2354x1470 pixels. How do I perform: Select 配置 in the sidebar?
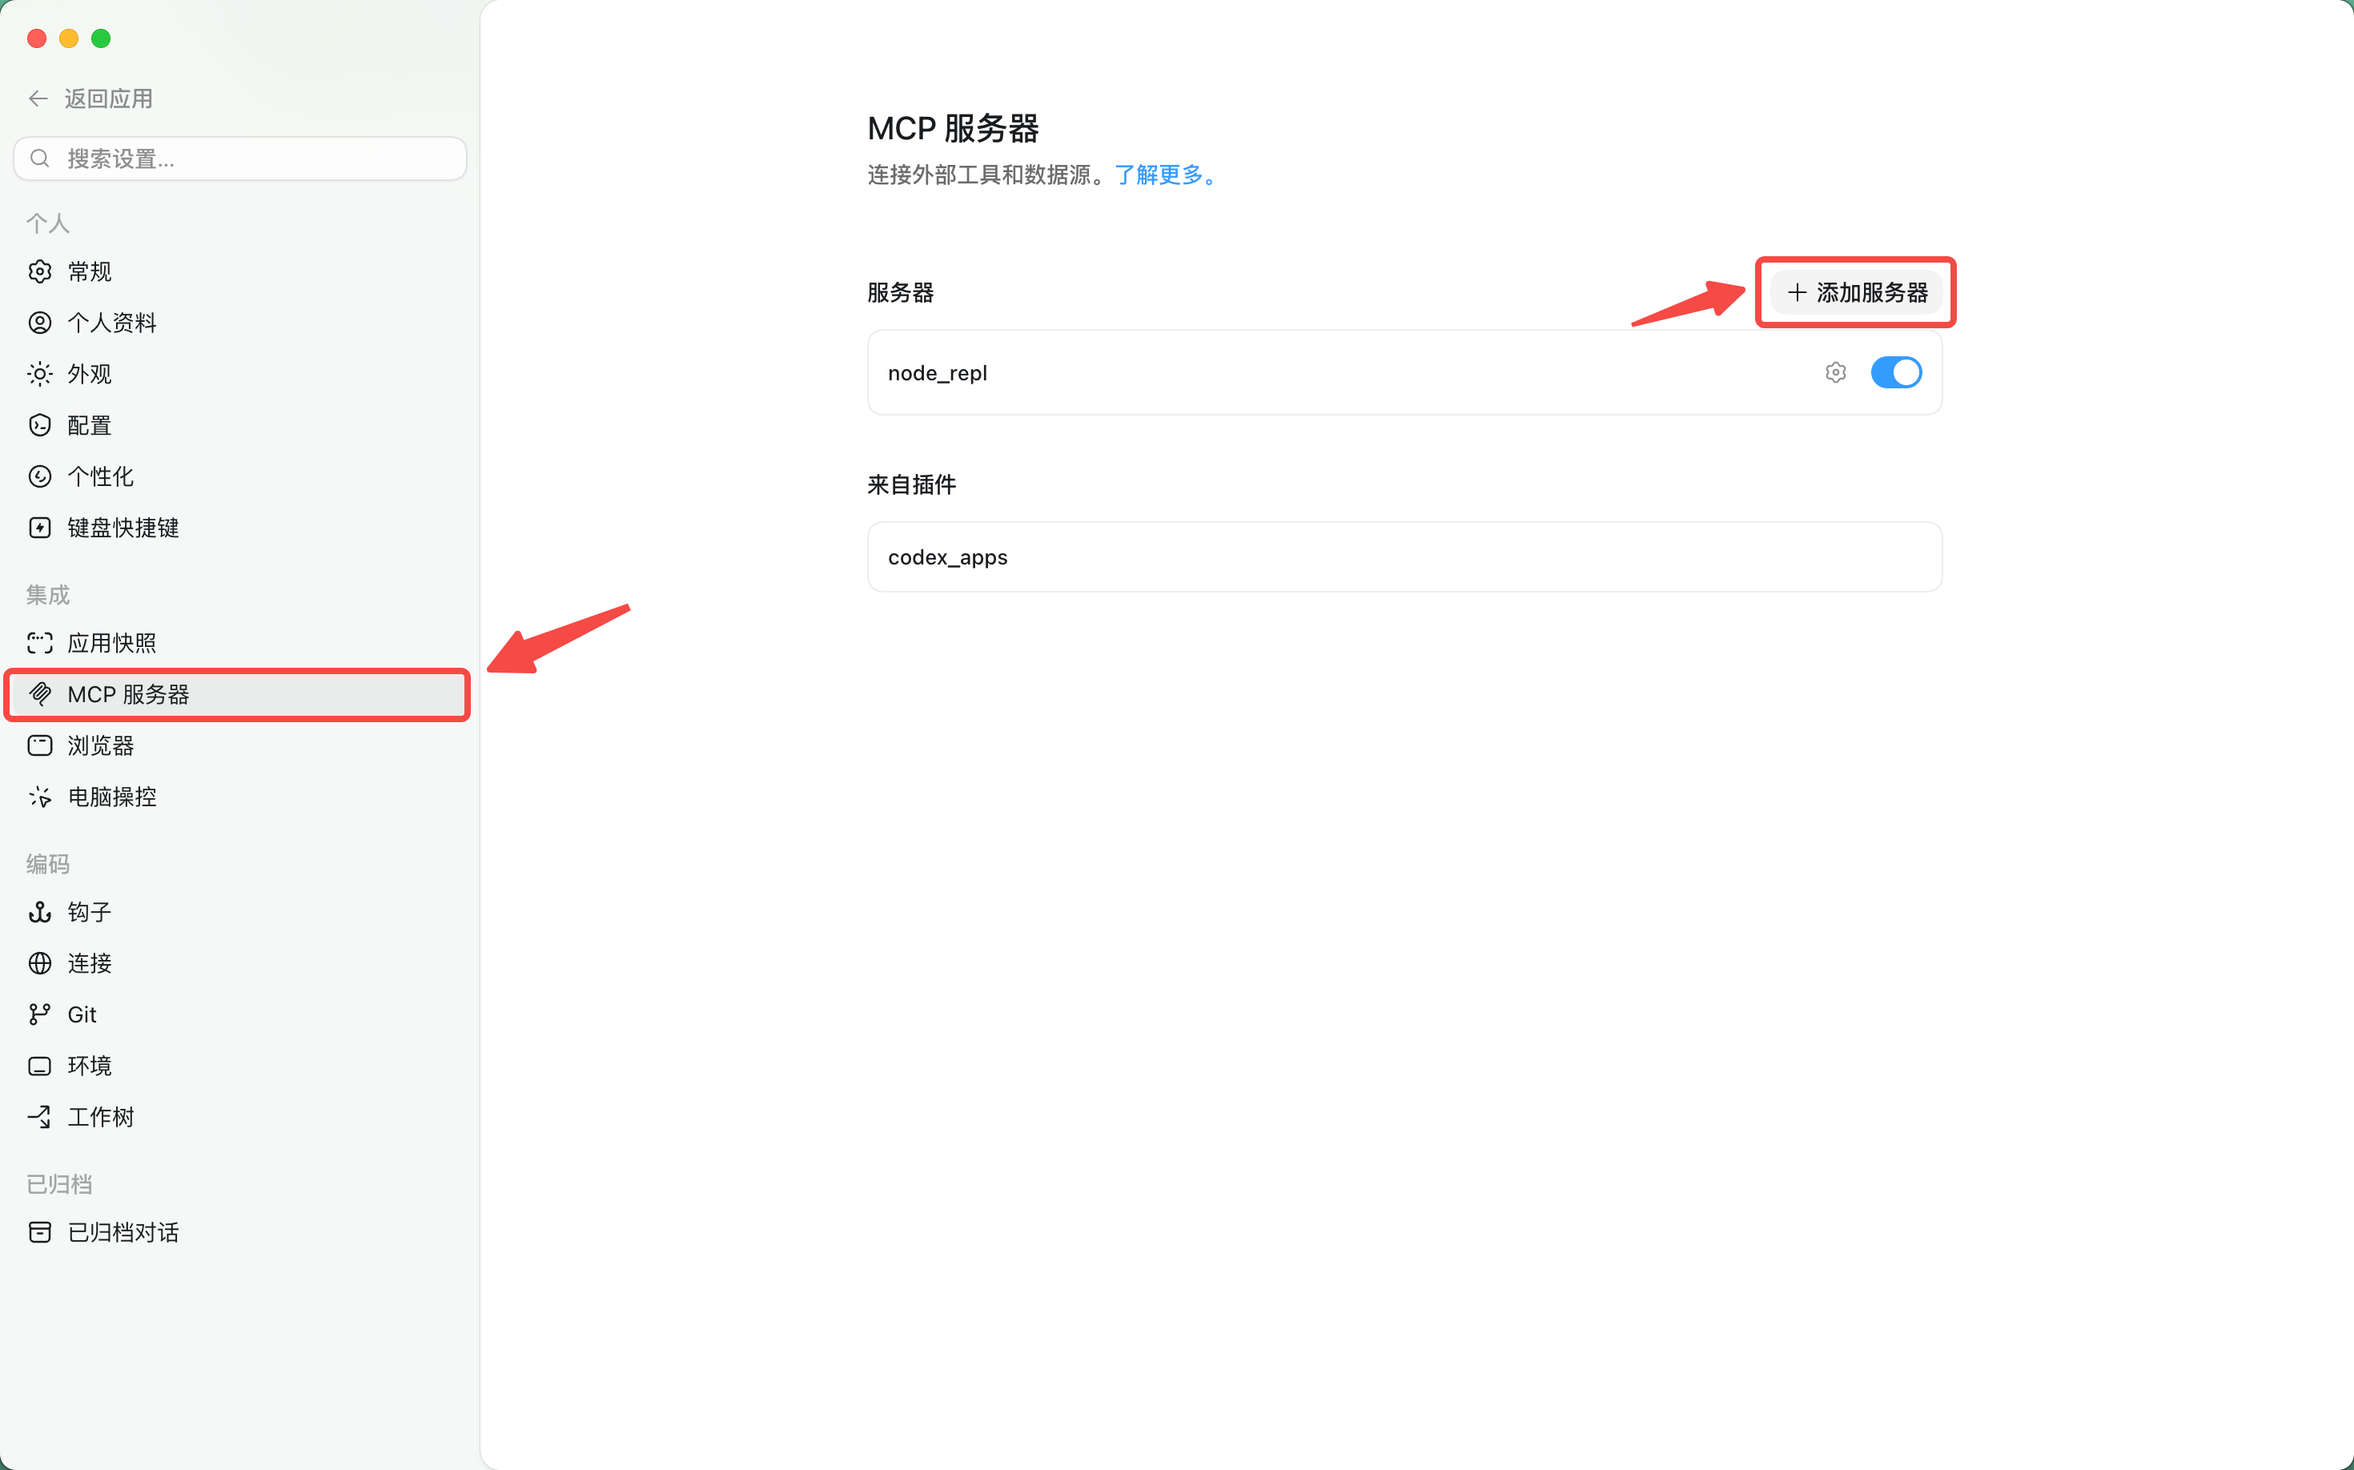(239, 425)
